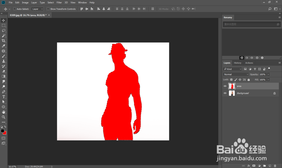The width and height of the screenshot is (282, 168).
Task: Open the Auto-Select Layer dropdown
Action: (x=37, y=9)
